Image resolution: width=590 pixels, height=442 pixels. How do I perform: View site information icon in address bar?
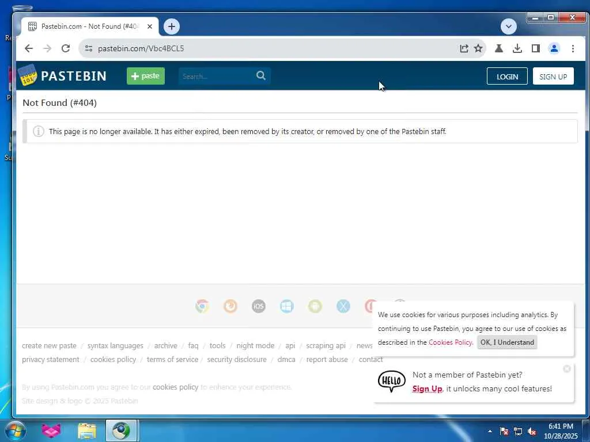[x=88, y=48]
